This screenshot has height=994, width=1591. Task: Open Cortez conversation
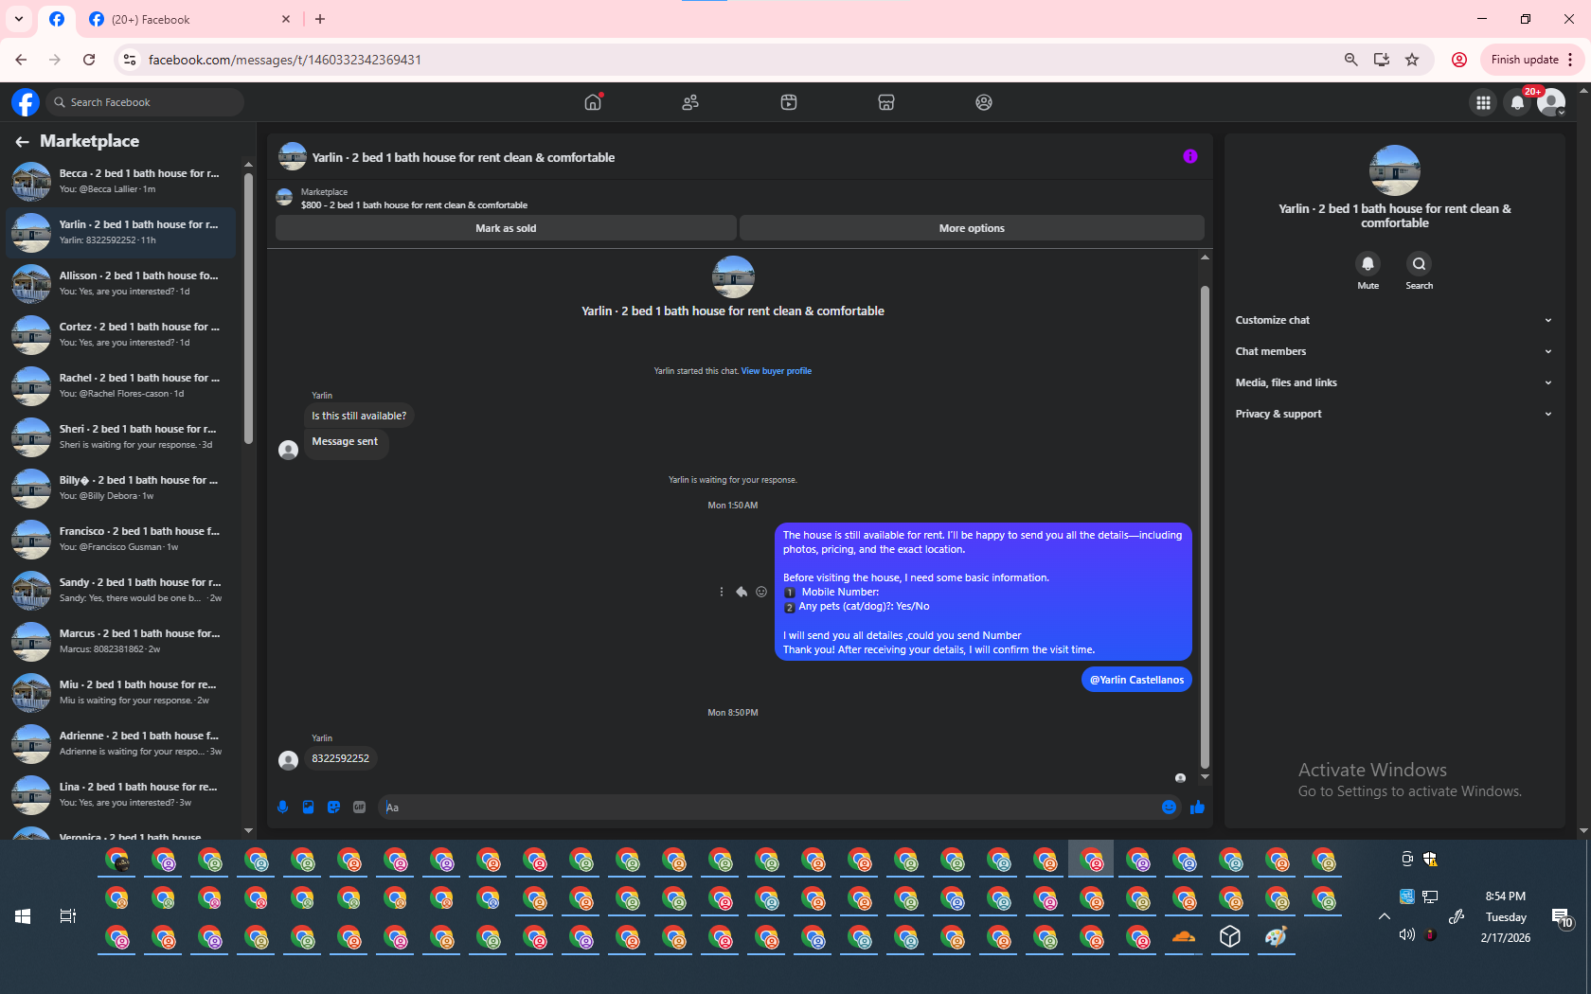point(121,334)
